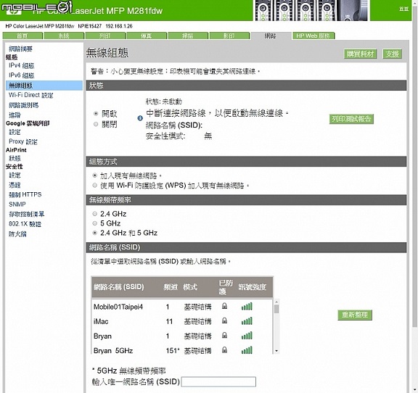
Task: Click the unique SSID text input field
Action: click(218, 381)
